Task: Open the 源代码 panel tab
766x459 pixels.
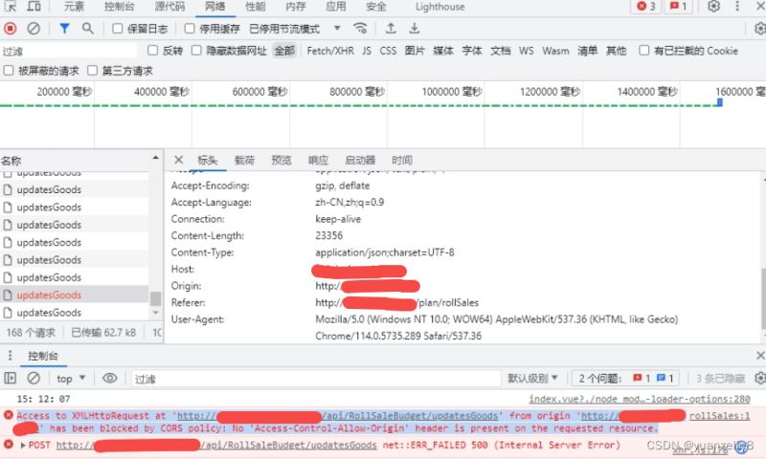Action: [x=169, y=7]
